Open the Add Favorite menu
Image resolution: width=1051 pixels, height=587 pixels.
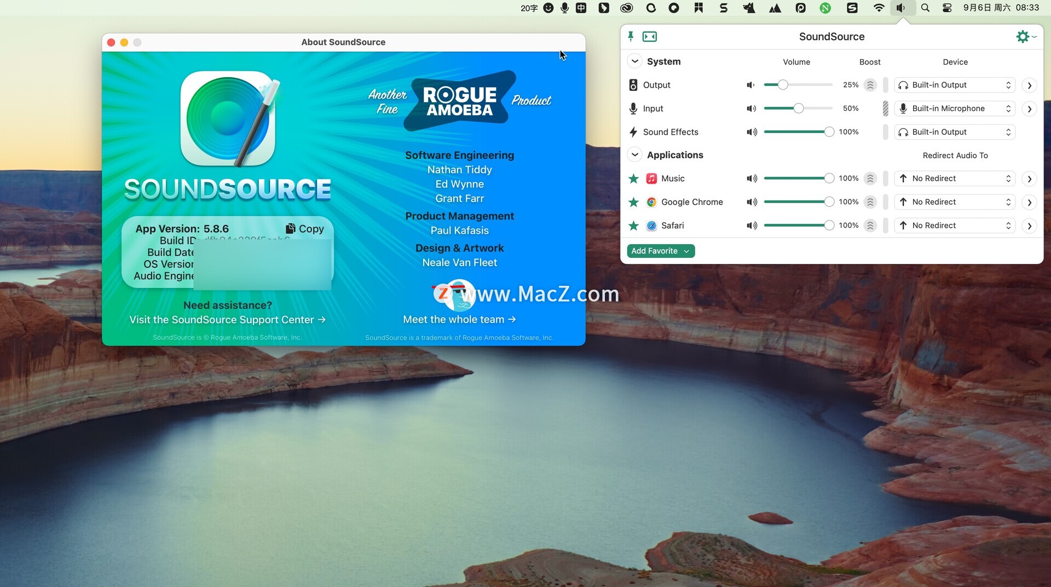click(x=661, y=251)
